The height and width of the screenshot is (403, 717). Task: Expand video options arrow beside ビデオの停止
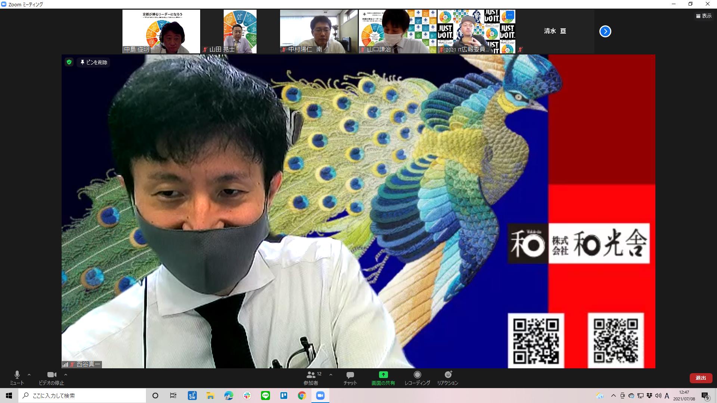tap(66, 375)
